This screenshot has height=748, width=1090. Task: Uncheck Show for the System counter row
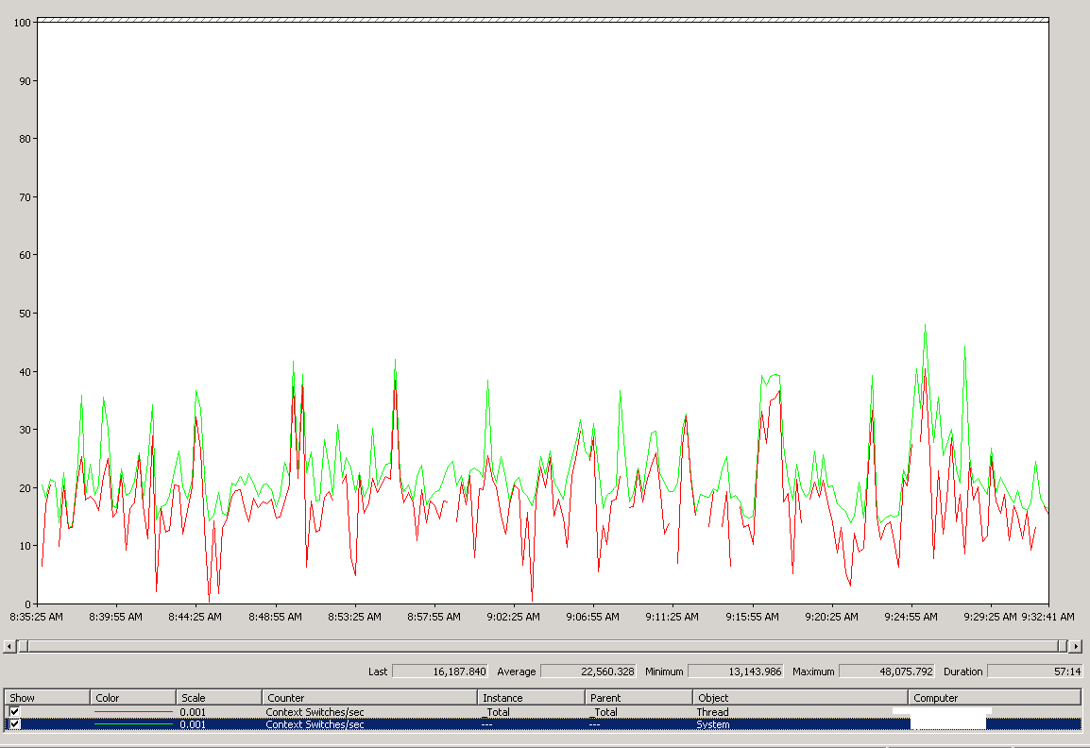pyautogui.click(x=14, y=724)
